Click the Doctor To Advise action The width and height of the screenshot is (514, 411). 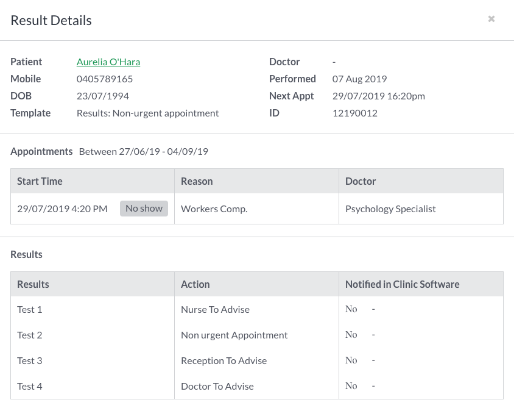point(217,386)
